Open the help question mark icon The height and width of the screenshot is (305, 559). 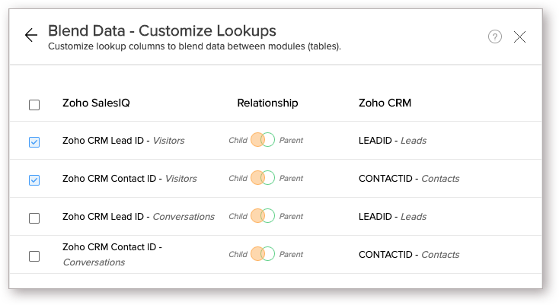click(x=495, y=37)
